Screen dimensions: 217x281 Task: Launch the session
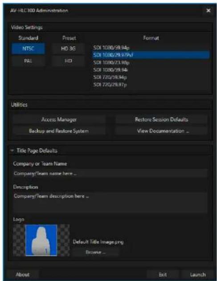(198, 275)
